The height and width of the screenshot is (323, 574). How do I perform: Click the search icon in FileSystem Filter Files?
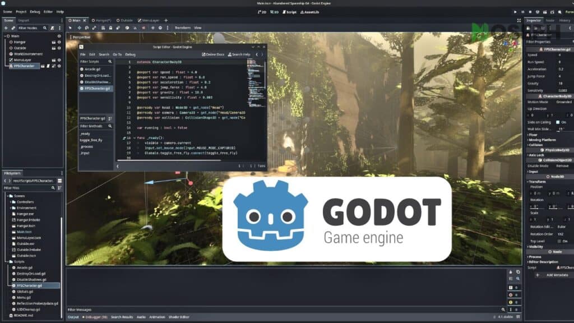53,188
